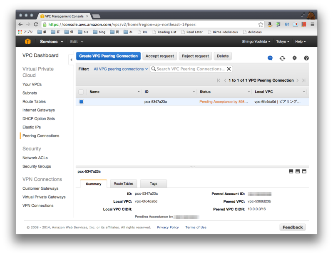Click the Delete button
Screen dimensions: 333x256
(223, 56)
